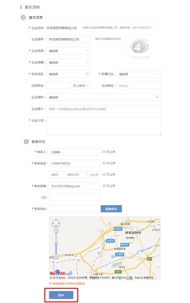
Task: Tick 不公开 next to the 联系人 field
Action: point(104,152)
